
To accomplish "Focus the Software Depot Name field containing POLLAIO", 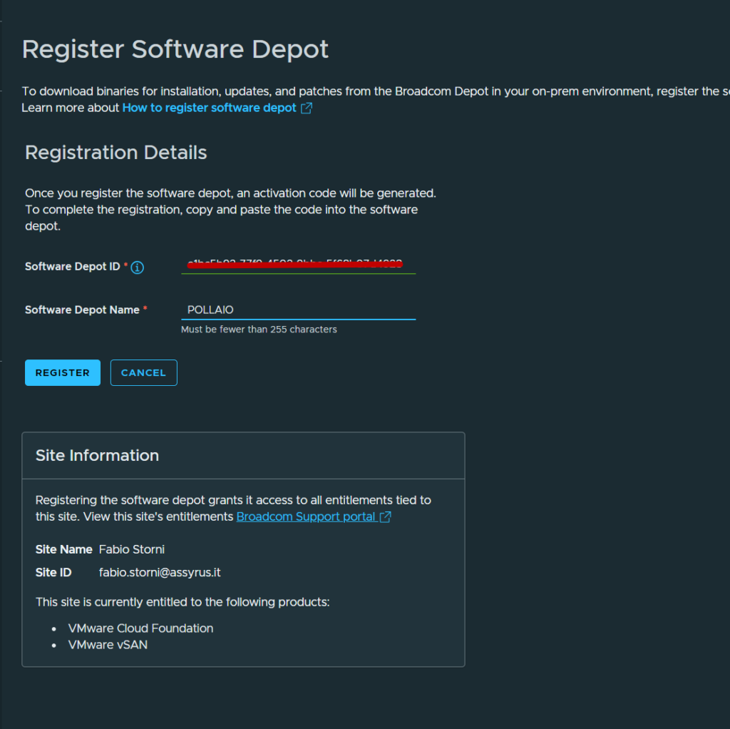I will 299,310.
